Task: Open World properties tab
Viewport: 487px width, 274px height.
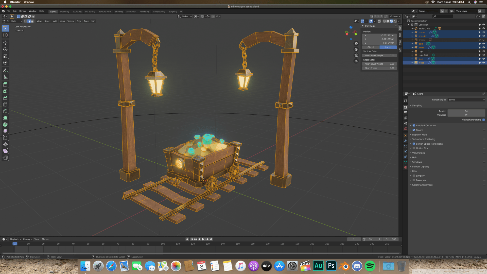Action: (406, 129)
